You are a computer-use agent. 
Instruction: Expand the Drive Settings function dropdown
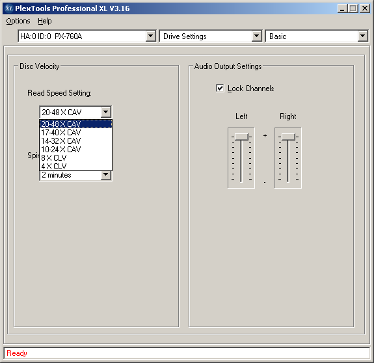click(256, 36)
